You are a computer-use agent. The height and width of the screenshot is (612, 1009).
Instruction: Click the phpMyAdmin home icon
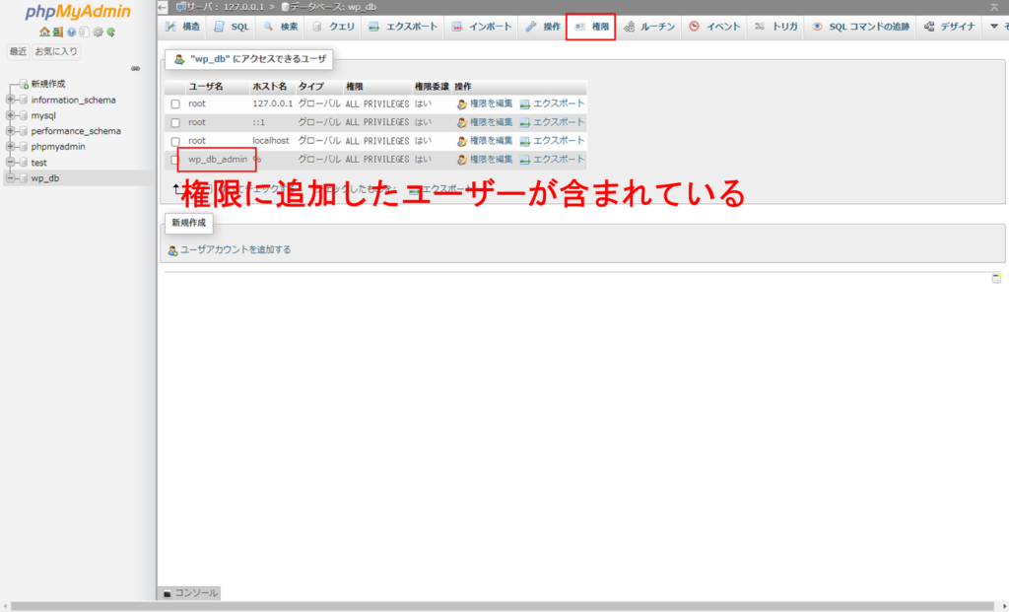pos(44,33)
